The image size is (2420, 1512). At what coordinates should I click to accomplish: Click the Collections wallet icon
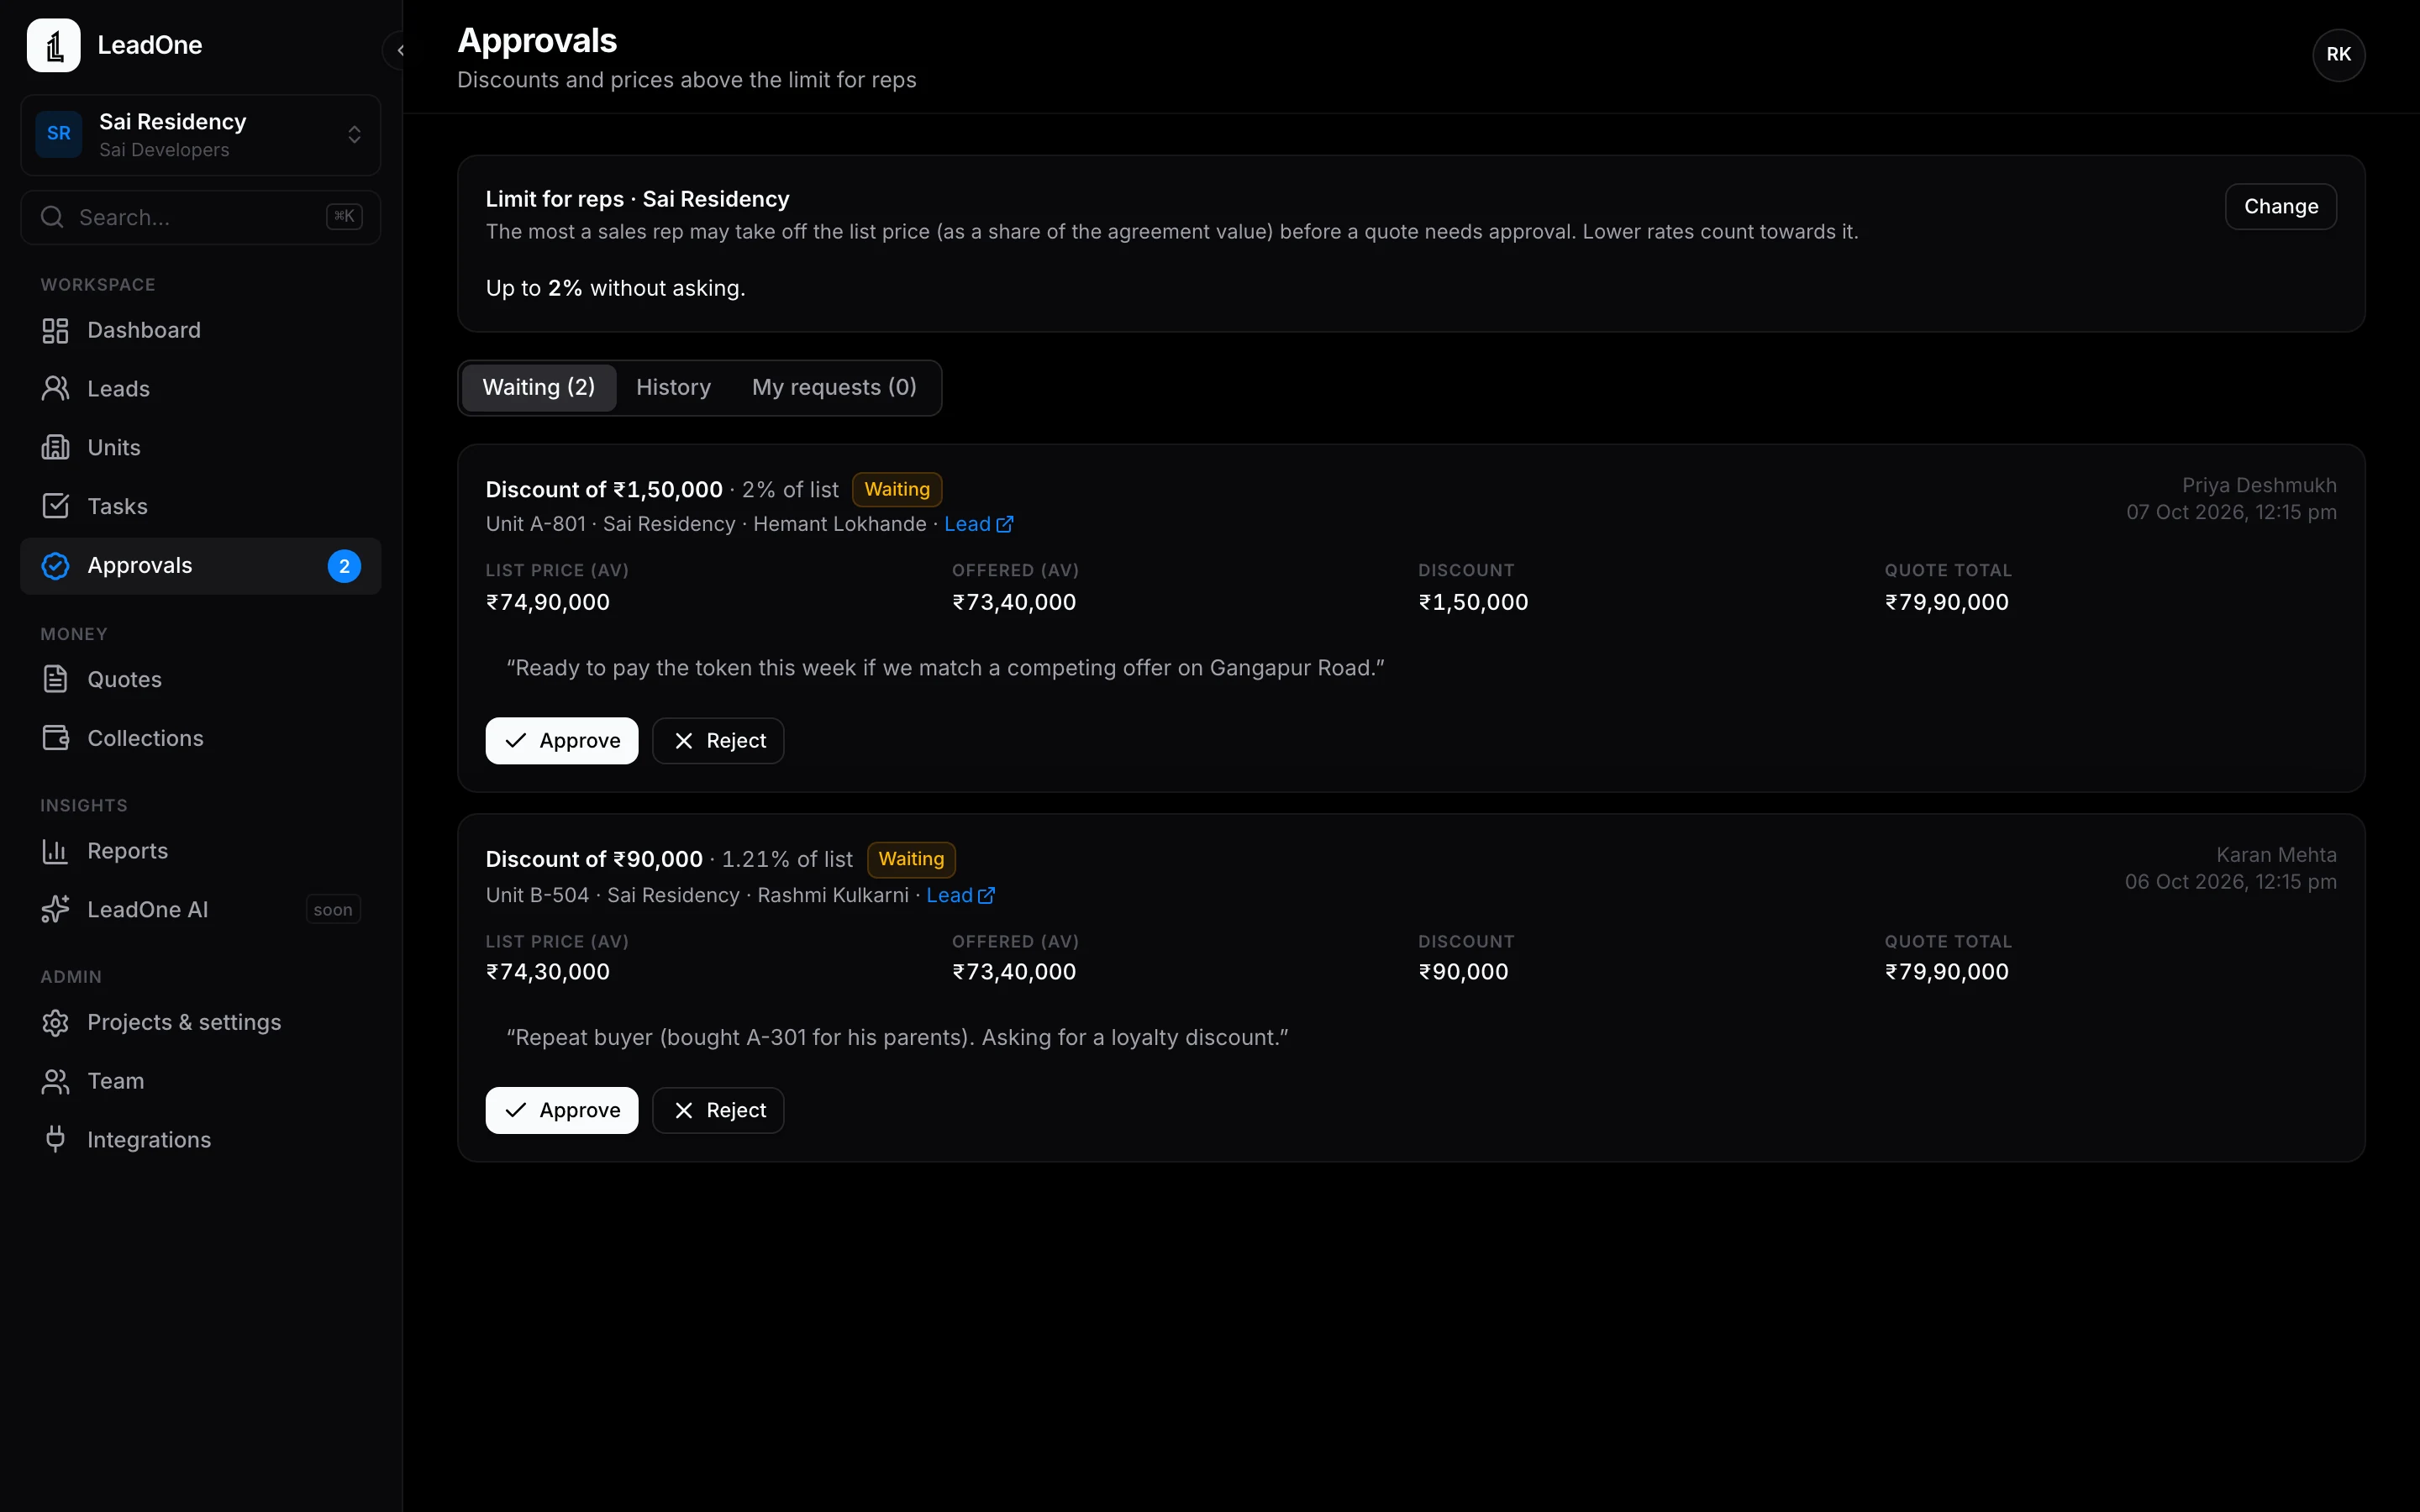55,739
